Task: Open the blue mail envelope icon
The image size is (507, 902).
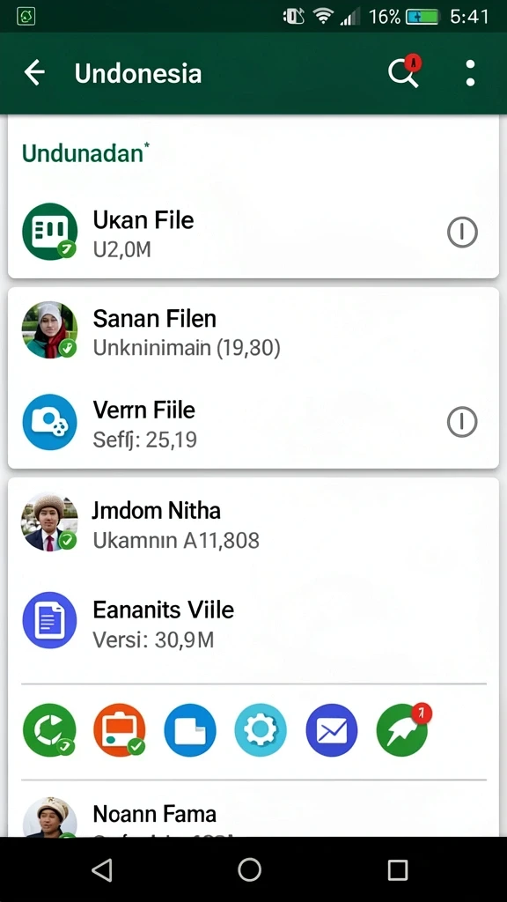Action: pos(332,730)
